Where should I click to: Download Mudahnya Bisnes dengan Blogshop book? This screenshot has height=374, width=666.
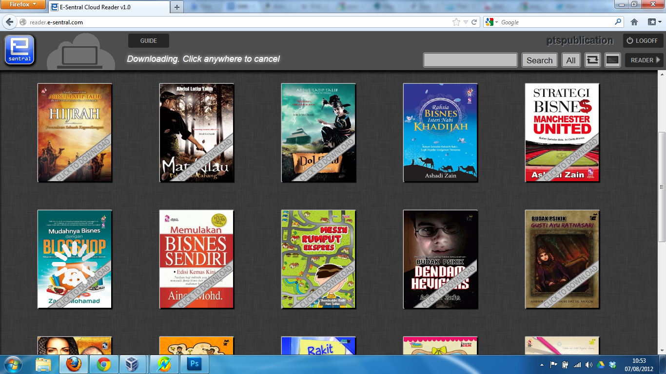75,259
